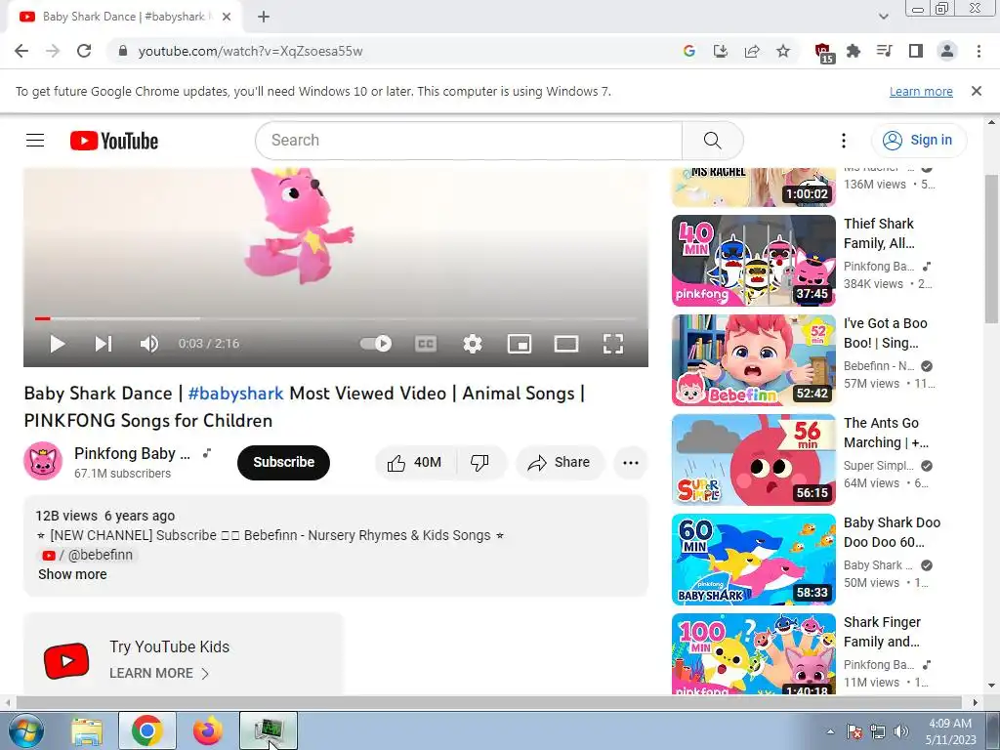Open I've Got a Boo Boo thumbnail
The image size is (1000, 750).
[x=754, y=360]
